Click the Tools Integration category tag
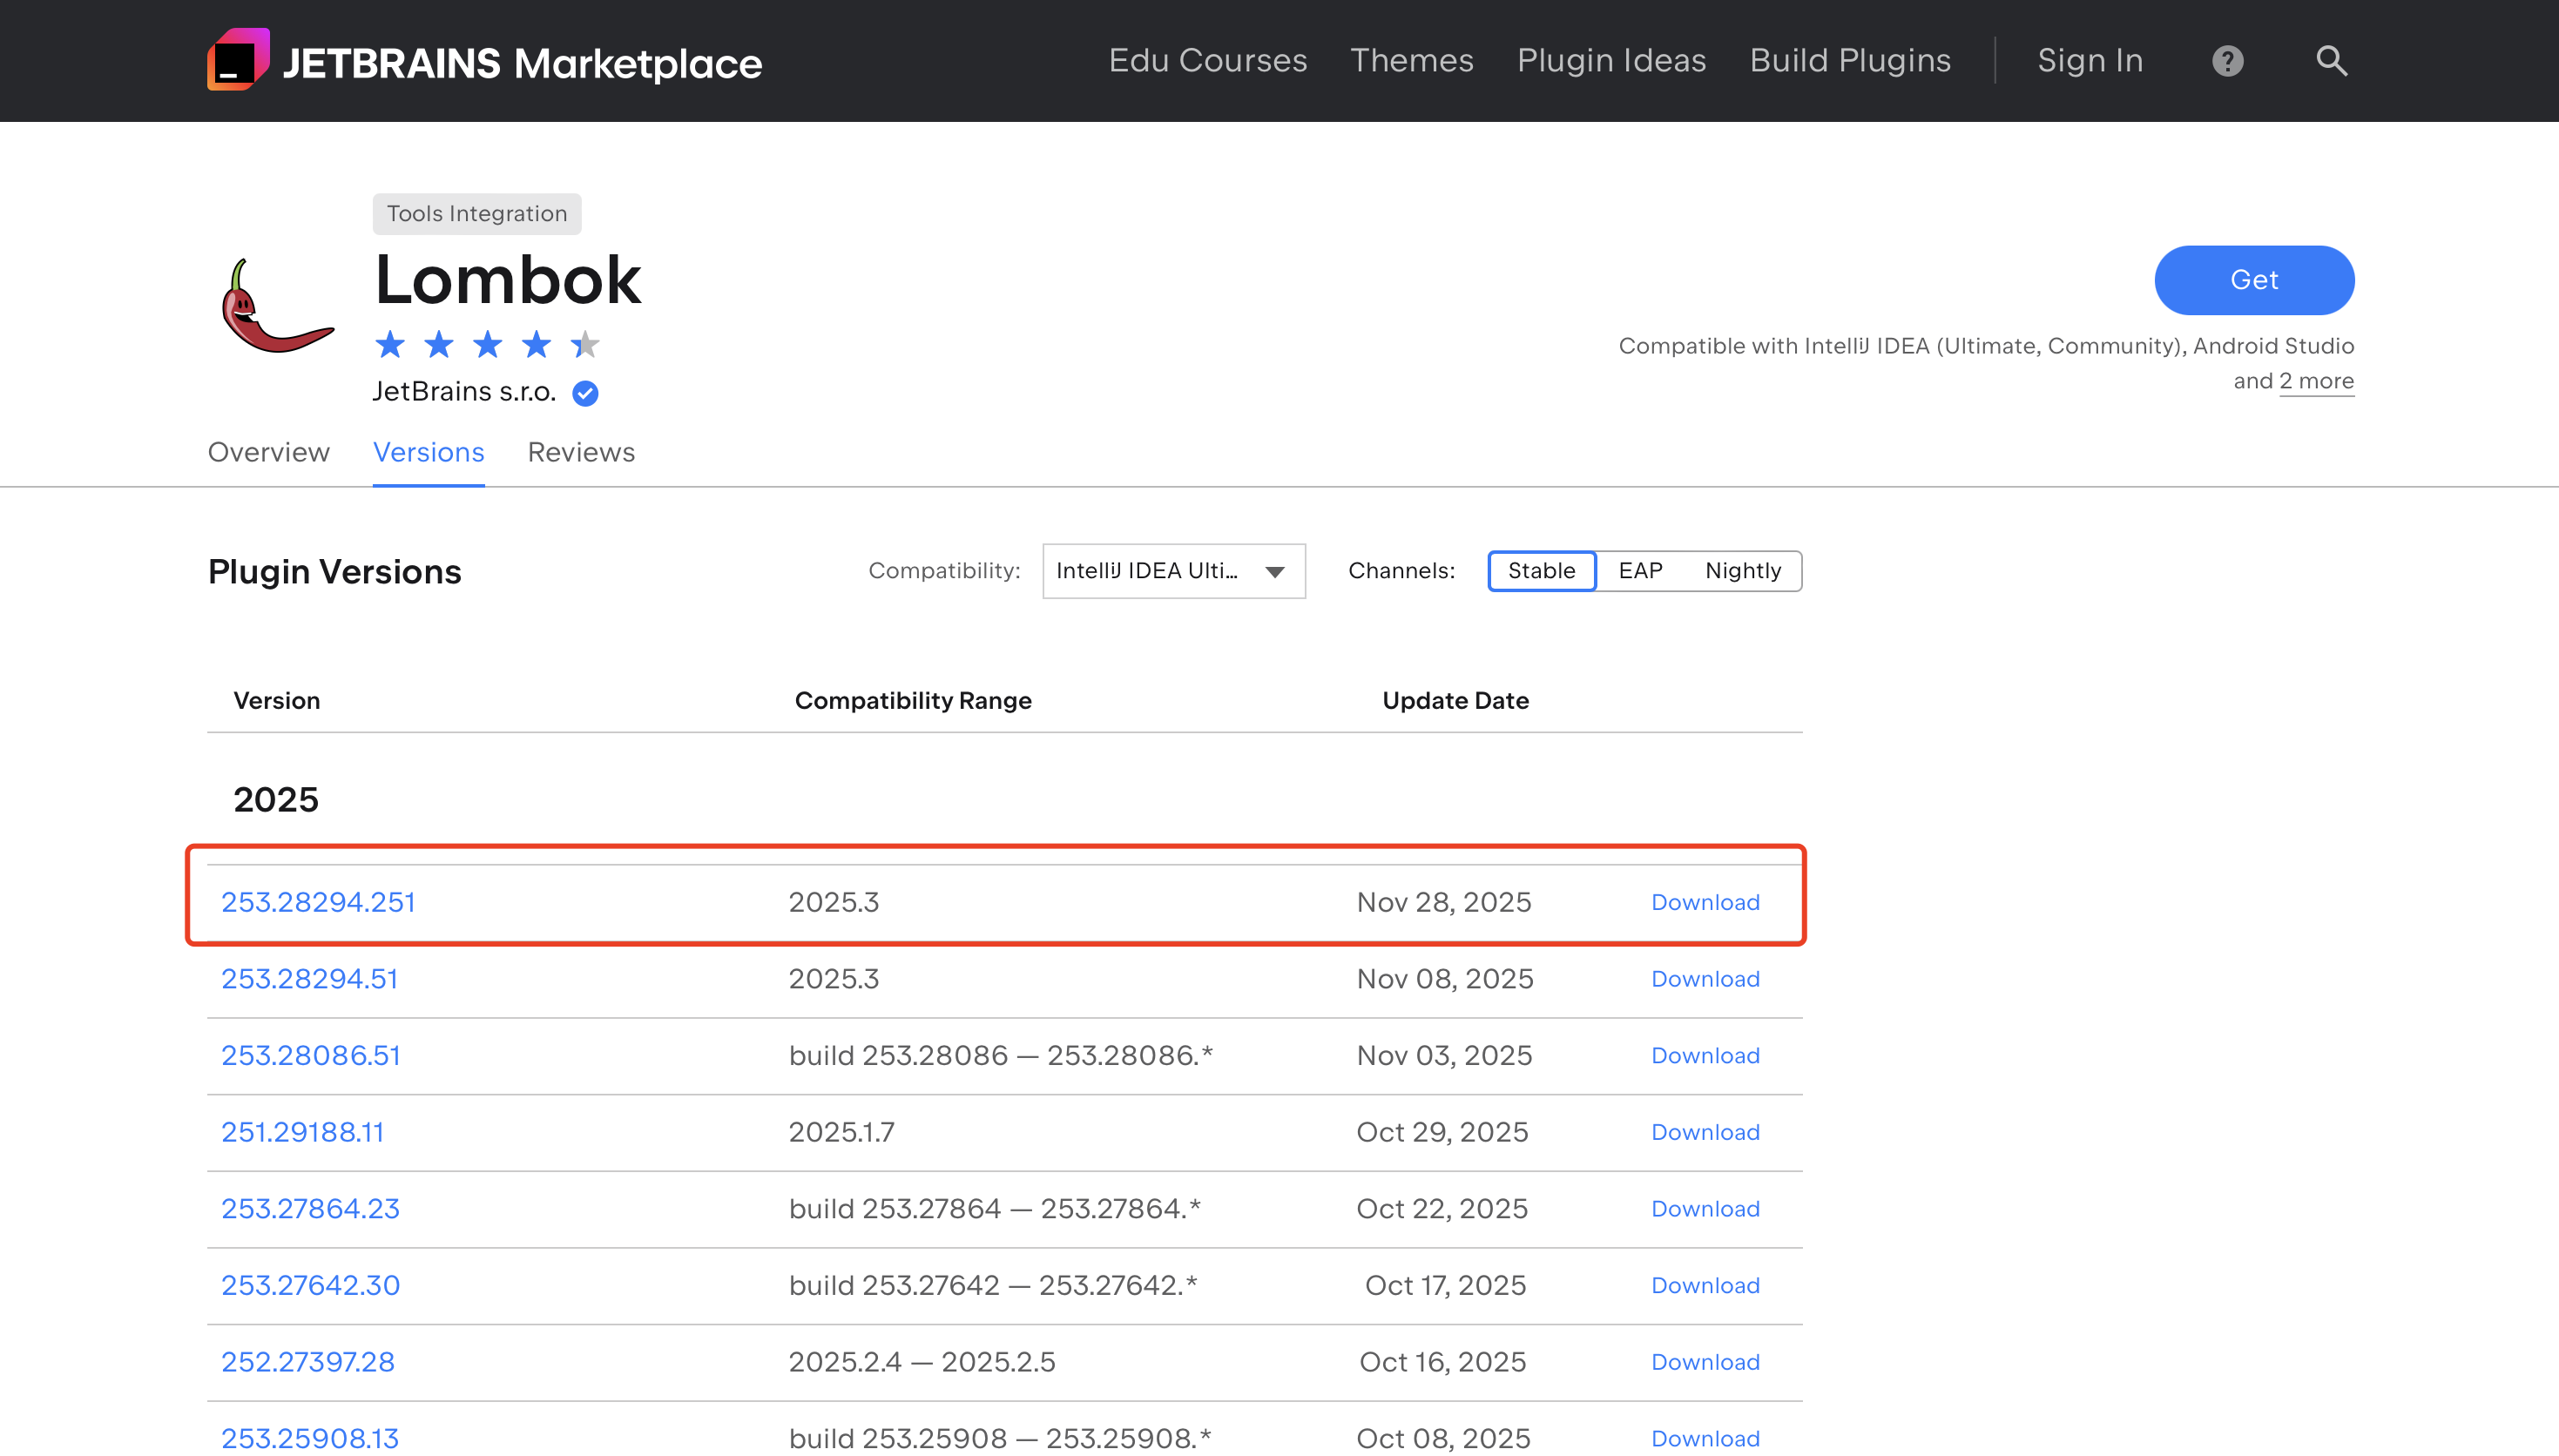 click(x=476, y=214)
